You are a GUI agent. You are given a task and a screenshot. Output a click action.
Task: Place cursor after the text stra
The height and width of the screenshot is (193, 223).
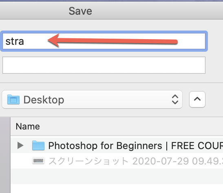pyautogui.click(x=24, y=42)
